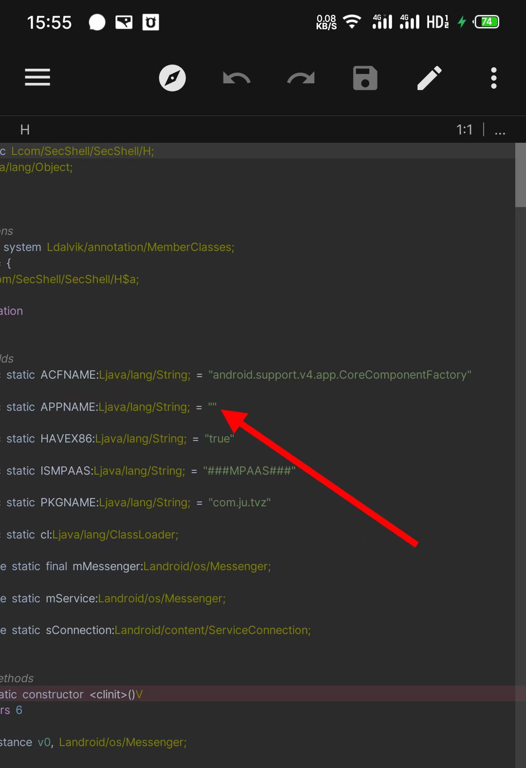Screen dimensions: 526x768
Task: Click the a/lang/Object; superclass line
Action: (x=37, y=167)
